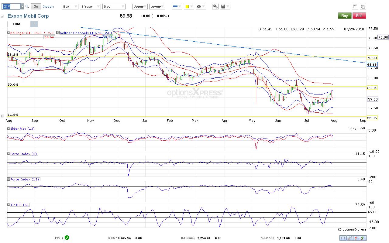Click the Force Index (13) label
This screenshot has height=243, width=389.
coord(25,179)
